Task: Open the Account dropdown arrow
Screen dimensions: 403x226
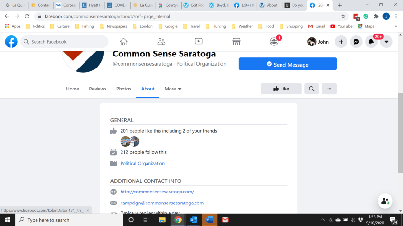Action: [386, 42]
